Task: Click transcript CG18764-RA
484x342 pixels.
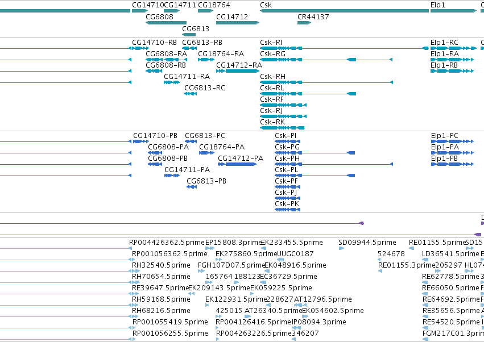Action: (206, 60)
